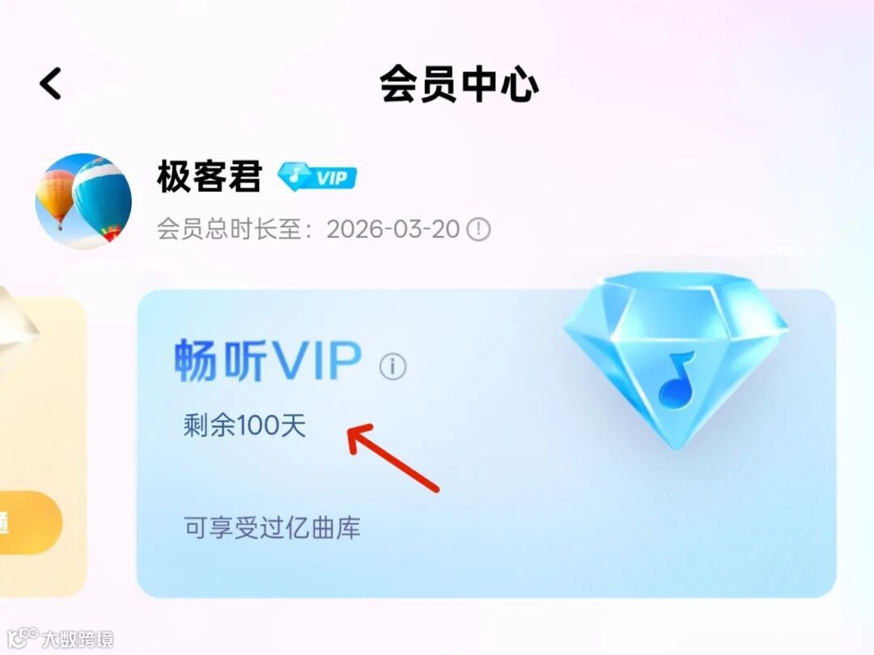Switch to the partially visible yellow card
This screenshot has width=874, height=655.
pos(43,446)
